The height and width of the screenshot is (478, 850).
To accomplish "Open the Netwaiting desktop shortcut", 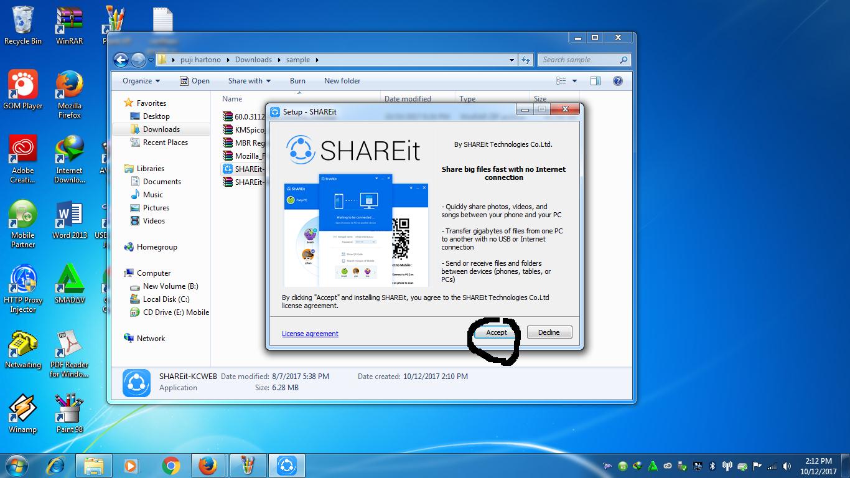I will pyautogui.click(x=23, y=349).
